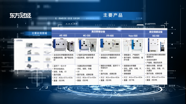Click the 重量 weight line for ARC-1900
This screenshot has height=104, width=186.
tap(59, 81)
